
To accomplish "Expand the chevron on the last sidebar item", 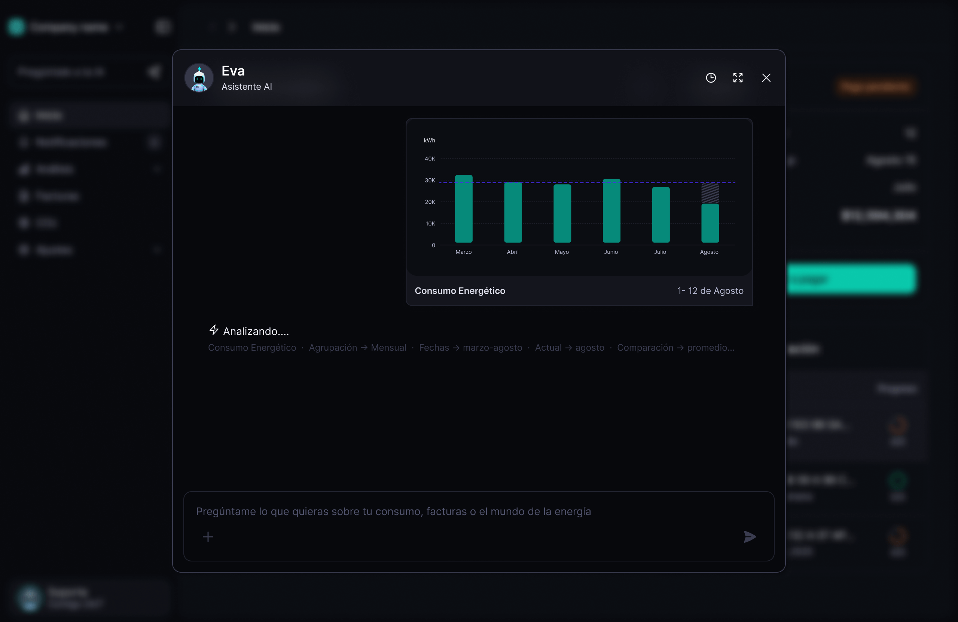I will pyautogui.click(x=157, y=250).
